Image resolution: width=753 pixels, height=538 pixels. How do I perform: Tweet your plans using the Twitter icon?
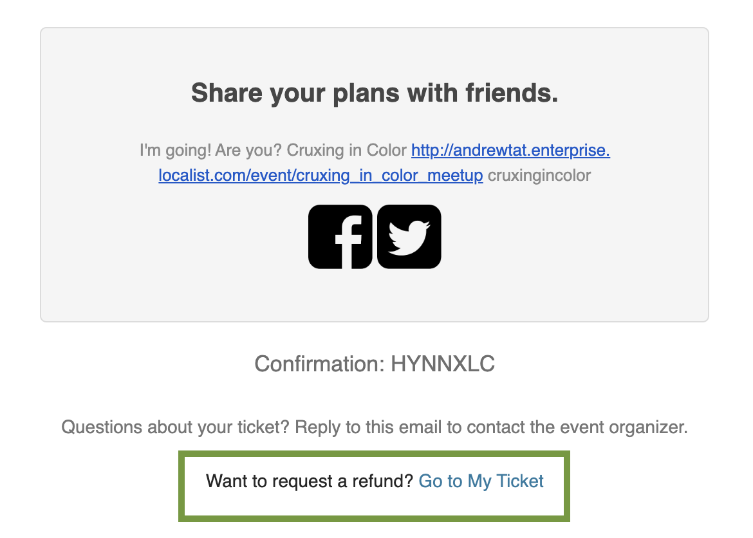pos(408,236)
